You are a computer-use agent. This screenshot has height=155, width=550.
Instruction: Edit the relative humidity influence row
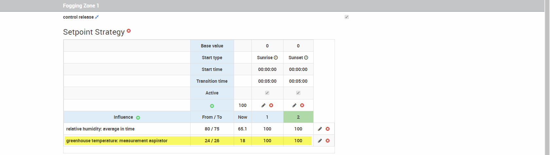[320, 129]
